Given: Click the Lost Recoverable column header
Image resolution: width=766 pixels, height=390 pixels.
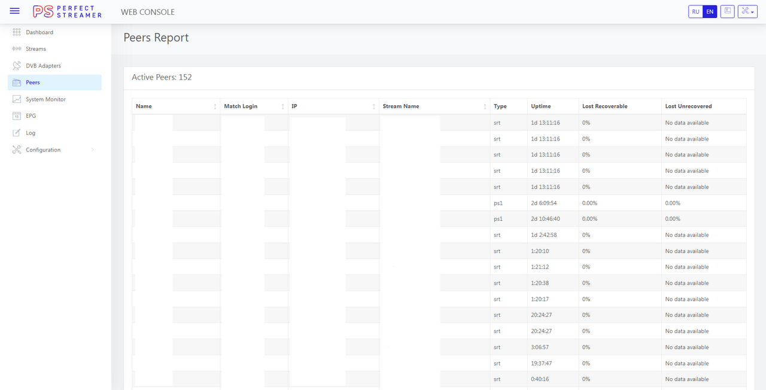Looking at the screenshot, I should (604, 106).
